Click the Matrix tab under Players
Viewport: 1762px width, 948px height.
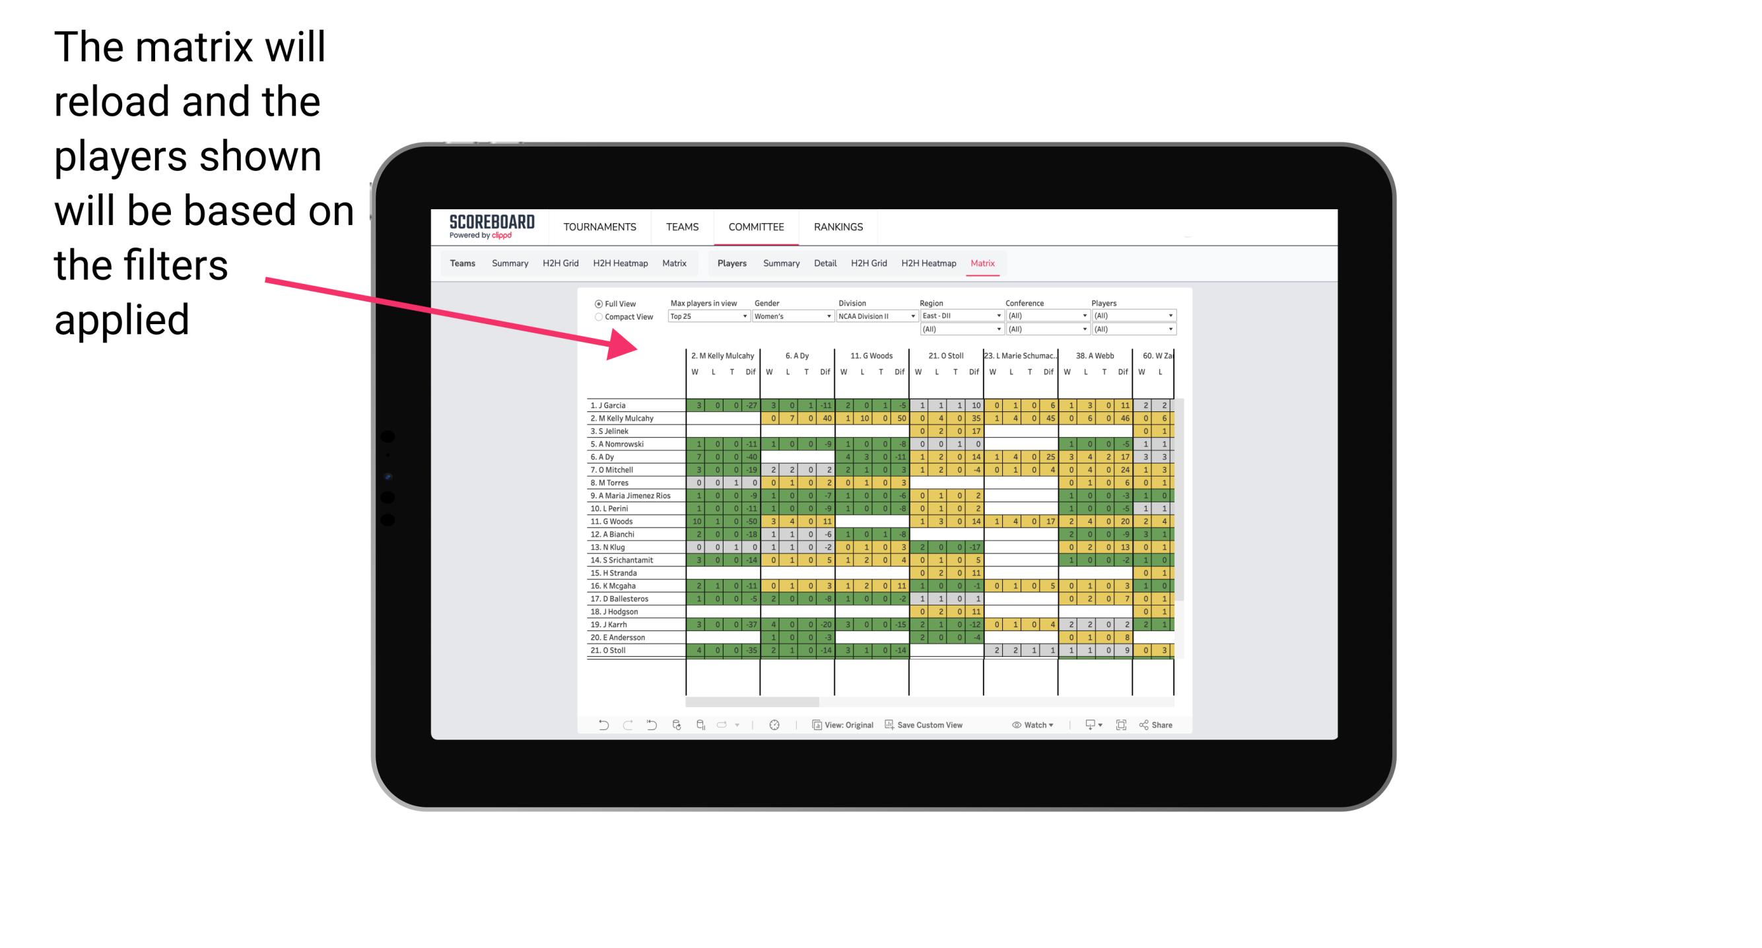pyautogui.click(x=982, y=264)
